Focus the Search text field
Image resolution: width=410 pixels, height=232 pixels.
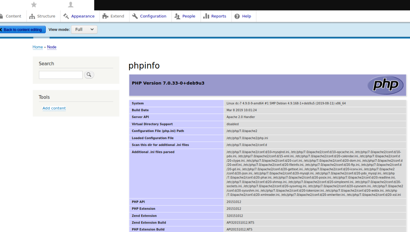pos(61,75)
